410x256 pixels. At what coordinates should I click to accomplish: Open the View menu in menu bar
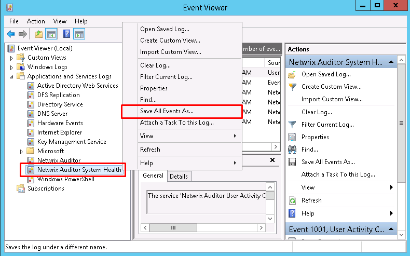[60, 21]
